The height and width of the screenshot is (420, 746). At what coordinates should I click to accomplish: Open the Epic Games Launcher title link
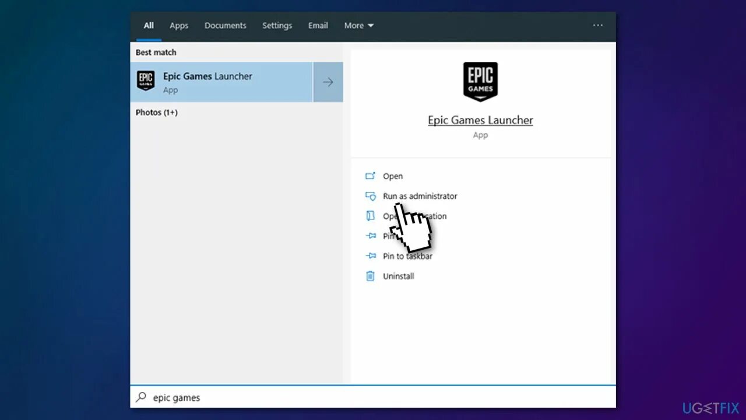[480, 120]
